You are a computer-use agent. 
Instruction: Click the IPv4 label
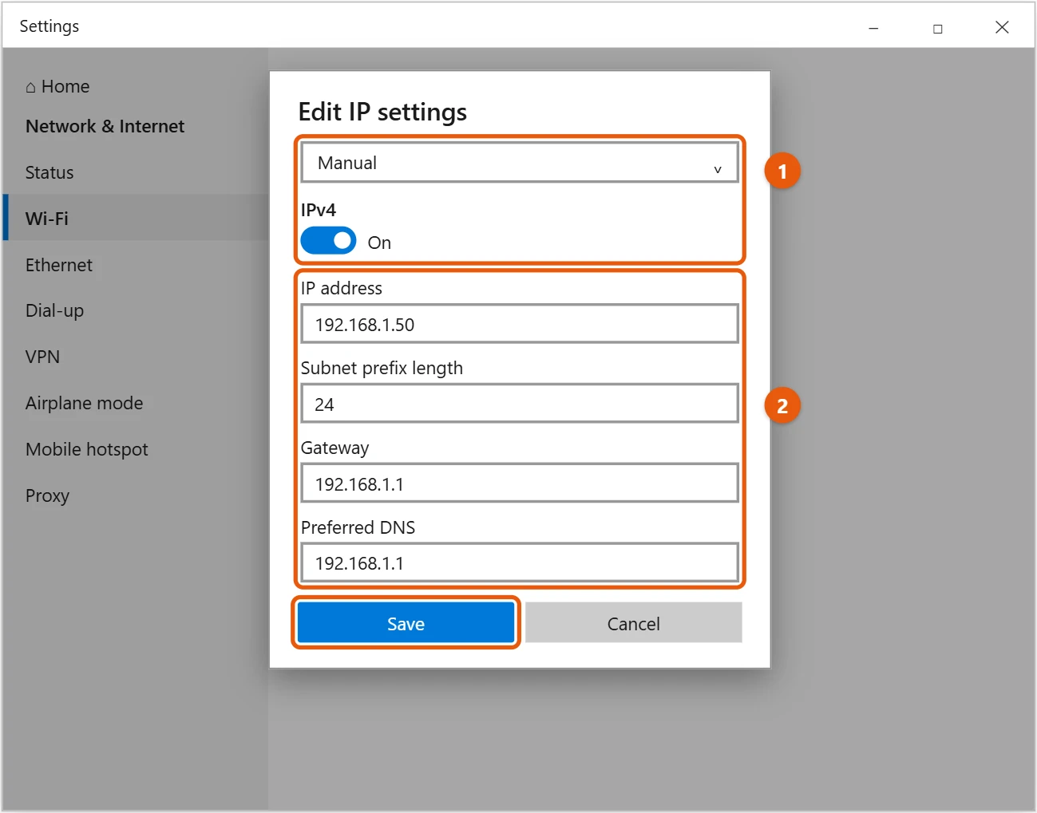(319, 210)
